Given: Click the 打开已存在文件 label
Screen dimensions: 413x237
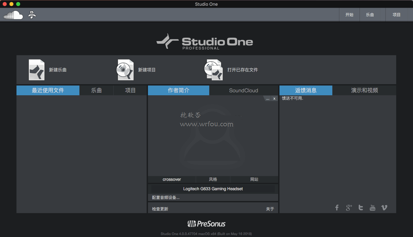Looking at the screenshot, I should point(242,70).
